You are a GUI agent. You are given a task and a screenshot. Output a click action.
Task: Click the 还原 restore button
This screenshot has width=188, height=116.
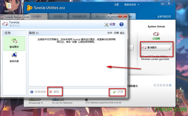(118, 92)
